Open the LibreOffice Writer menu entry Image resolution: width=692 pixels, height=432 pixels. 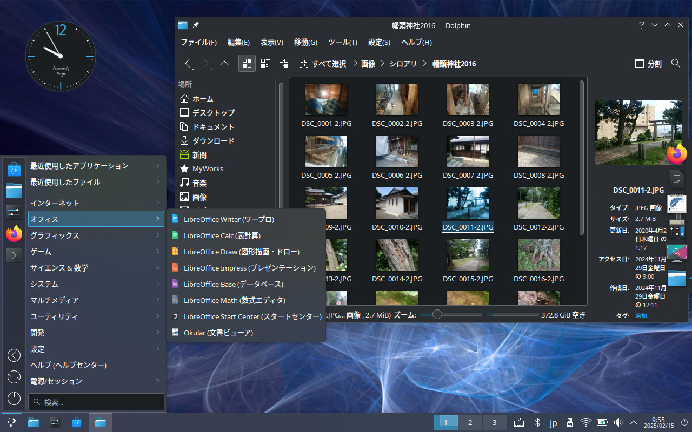229,219
